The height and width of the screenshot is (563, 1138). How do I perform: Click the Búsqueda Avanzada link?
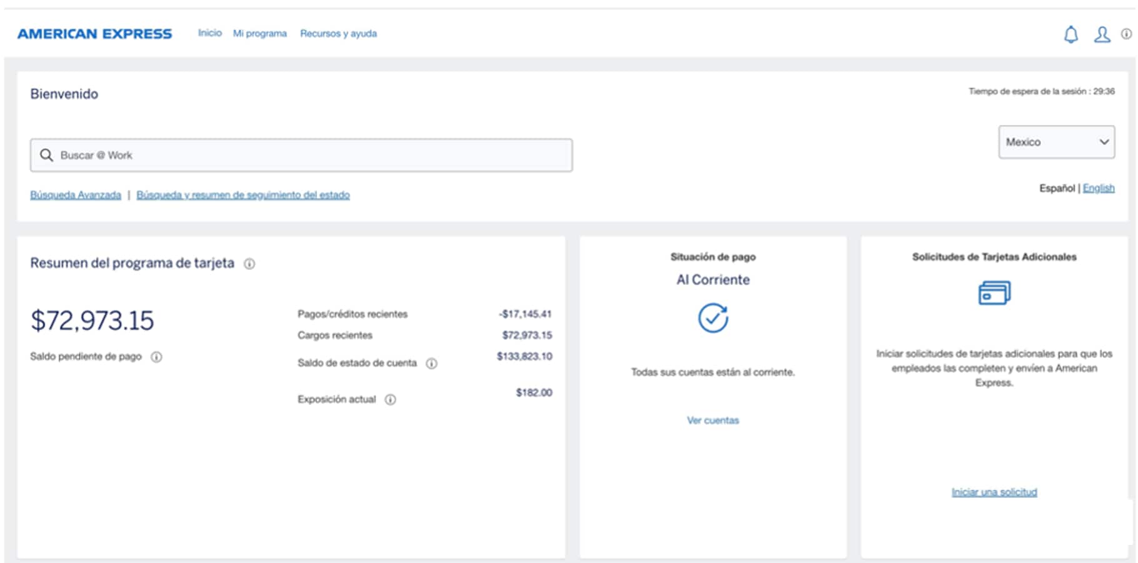tap(76, 195)
